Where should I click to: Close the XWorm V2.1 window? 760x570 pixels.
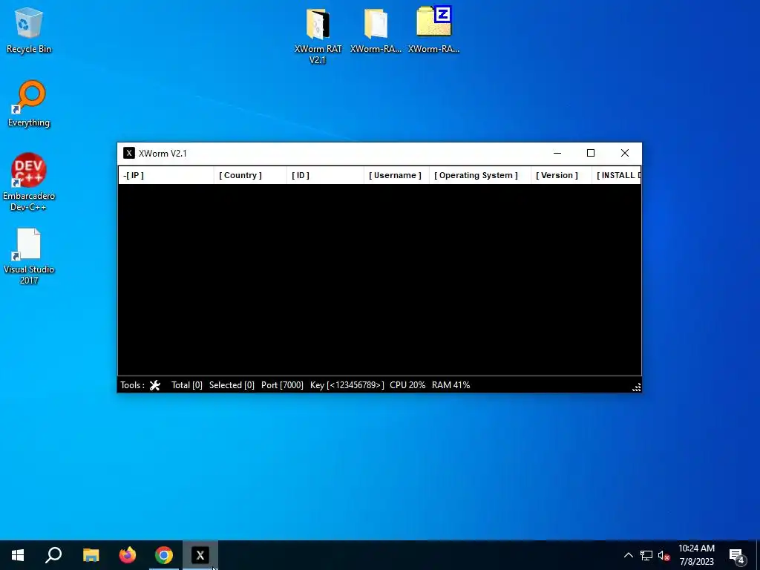coord(625,153)
